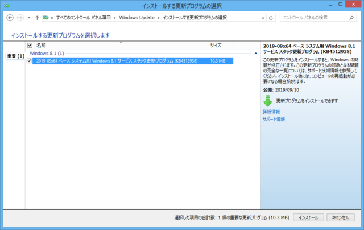Click インストールする更新プログラムの選択 breadcrumb segment
Viewport: 364px width, 230px height.
pos(195,18)
